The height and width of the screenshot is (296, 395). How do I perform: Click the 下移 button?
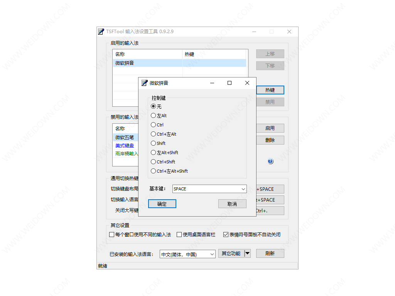click(270, 66)
